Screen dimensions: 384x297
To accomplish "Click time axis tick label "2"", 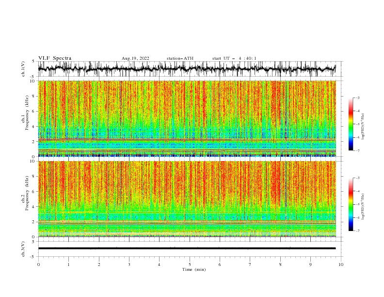I will pyautogui.click(x=99, y=264).
